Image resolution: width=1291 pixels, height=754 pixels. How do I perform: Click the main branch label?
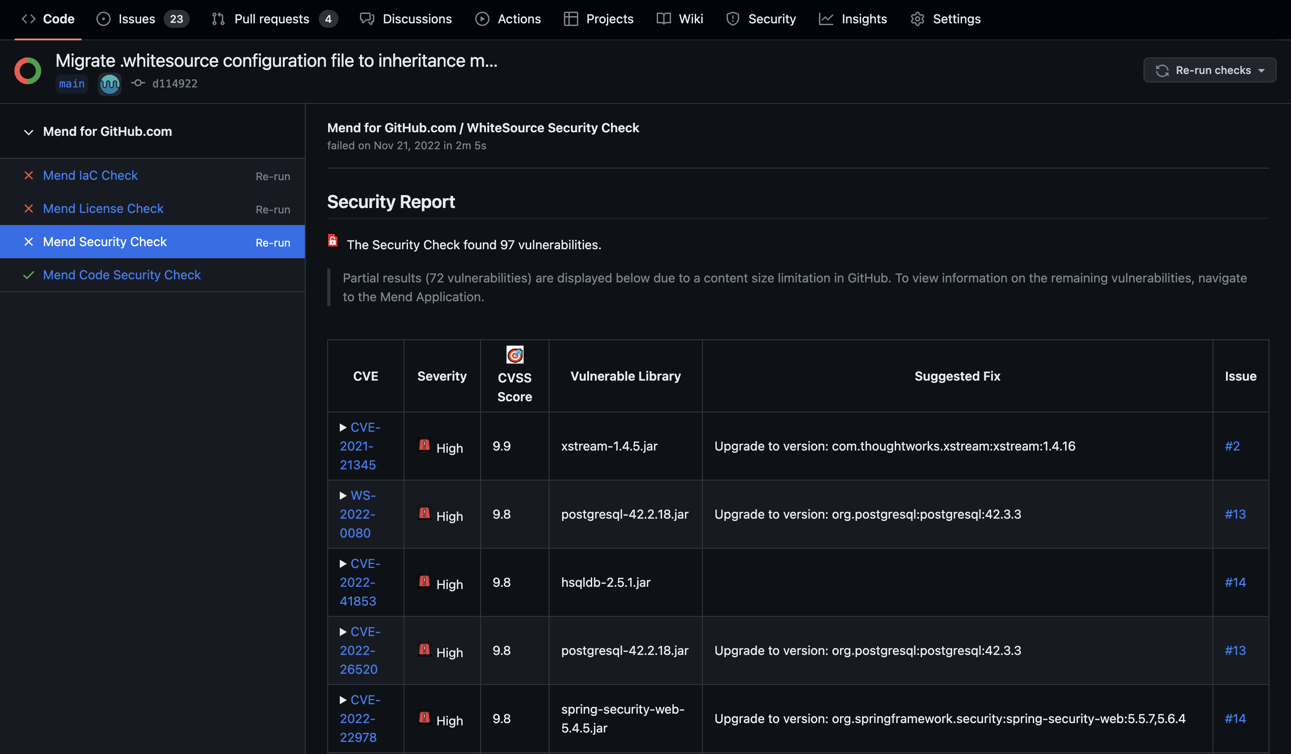tap(72, 84)
